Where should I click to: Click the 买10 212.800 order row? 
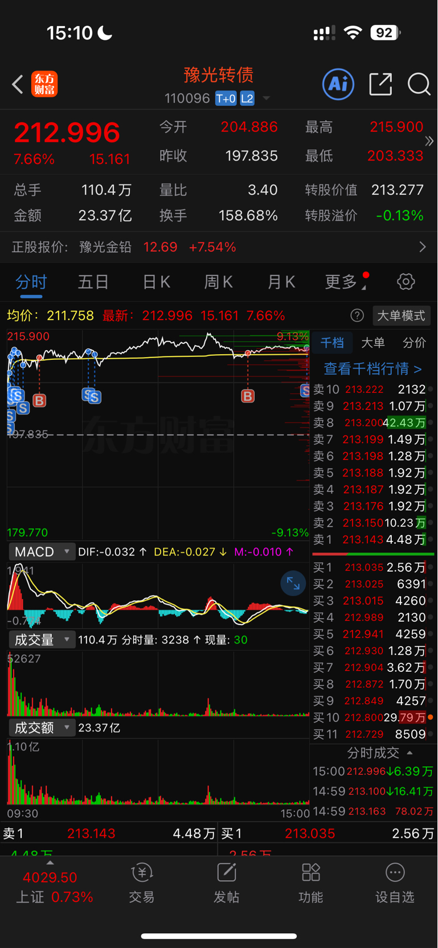coord(373,717)
